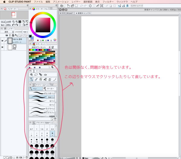The height and width of the screenshot is (159, 181).
Task: Switch to 本文_06.psd canvas tab
Action: pyautogui.click(x=67, y=13)
